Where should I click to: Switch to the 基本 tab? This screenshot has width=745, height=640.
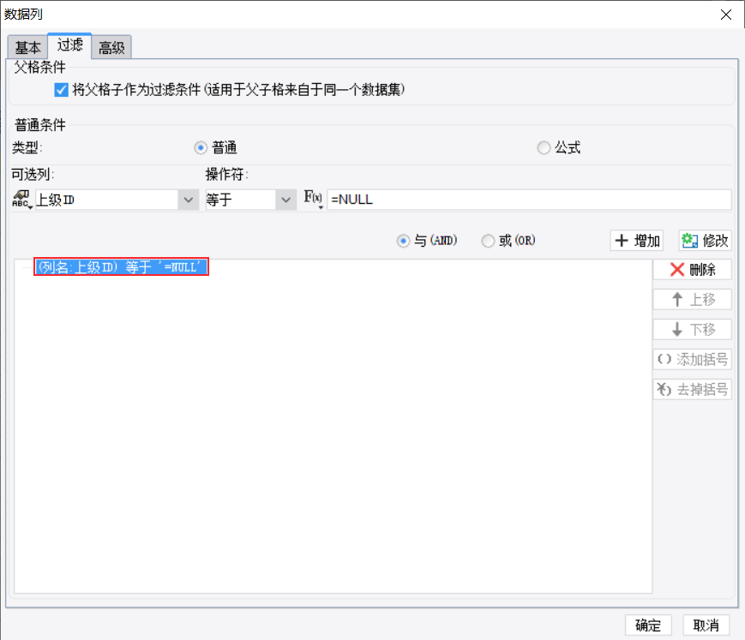click(x=27, y=47)
